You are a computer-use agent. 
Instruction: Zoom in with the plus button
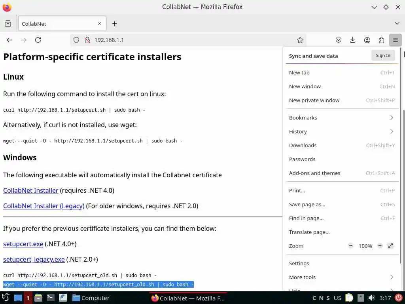tap(380, 246)
